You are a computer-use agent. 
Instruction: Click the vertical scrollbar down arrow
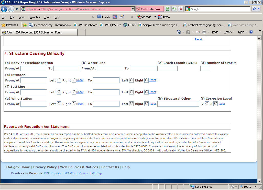259,181
